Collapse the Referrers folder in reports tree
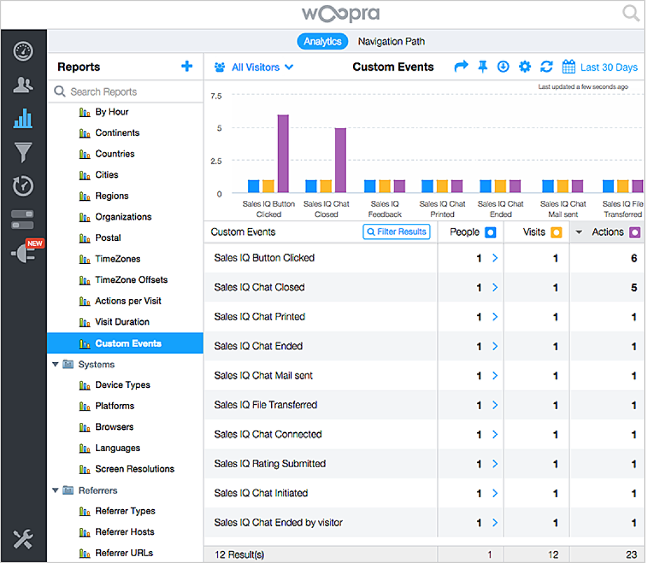This screenshot has height=563, width=646. (55, 490)
